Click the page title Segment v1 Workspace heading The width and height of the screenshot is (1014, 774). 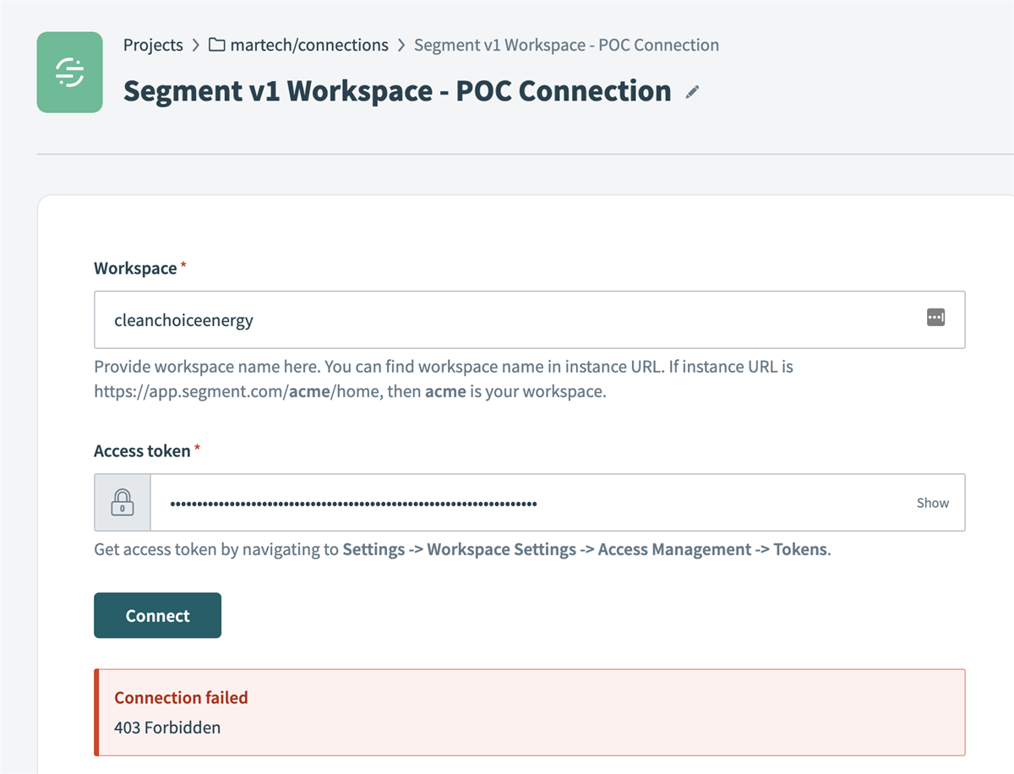point(395,90)
